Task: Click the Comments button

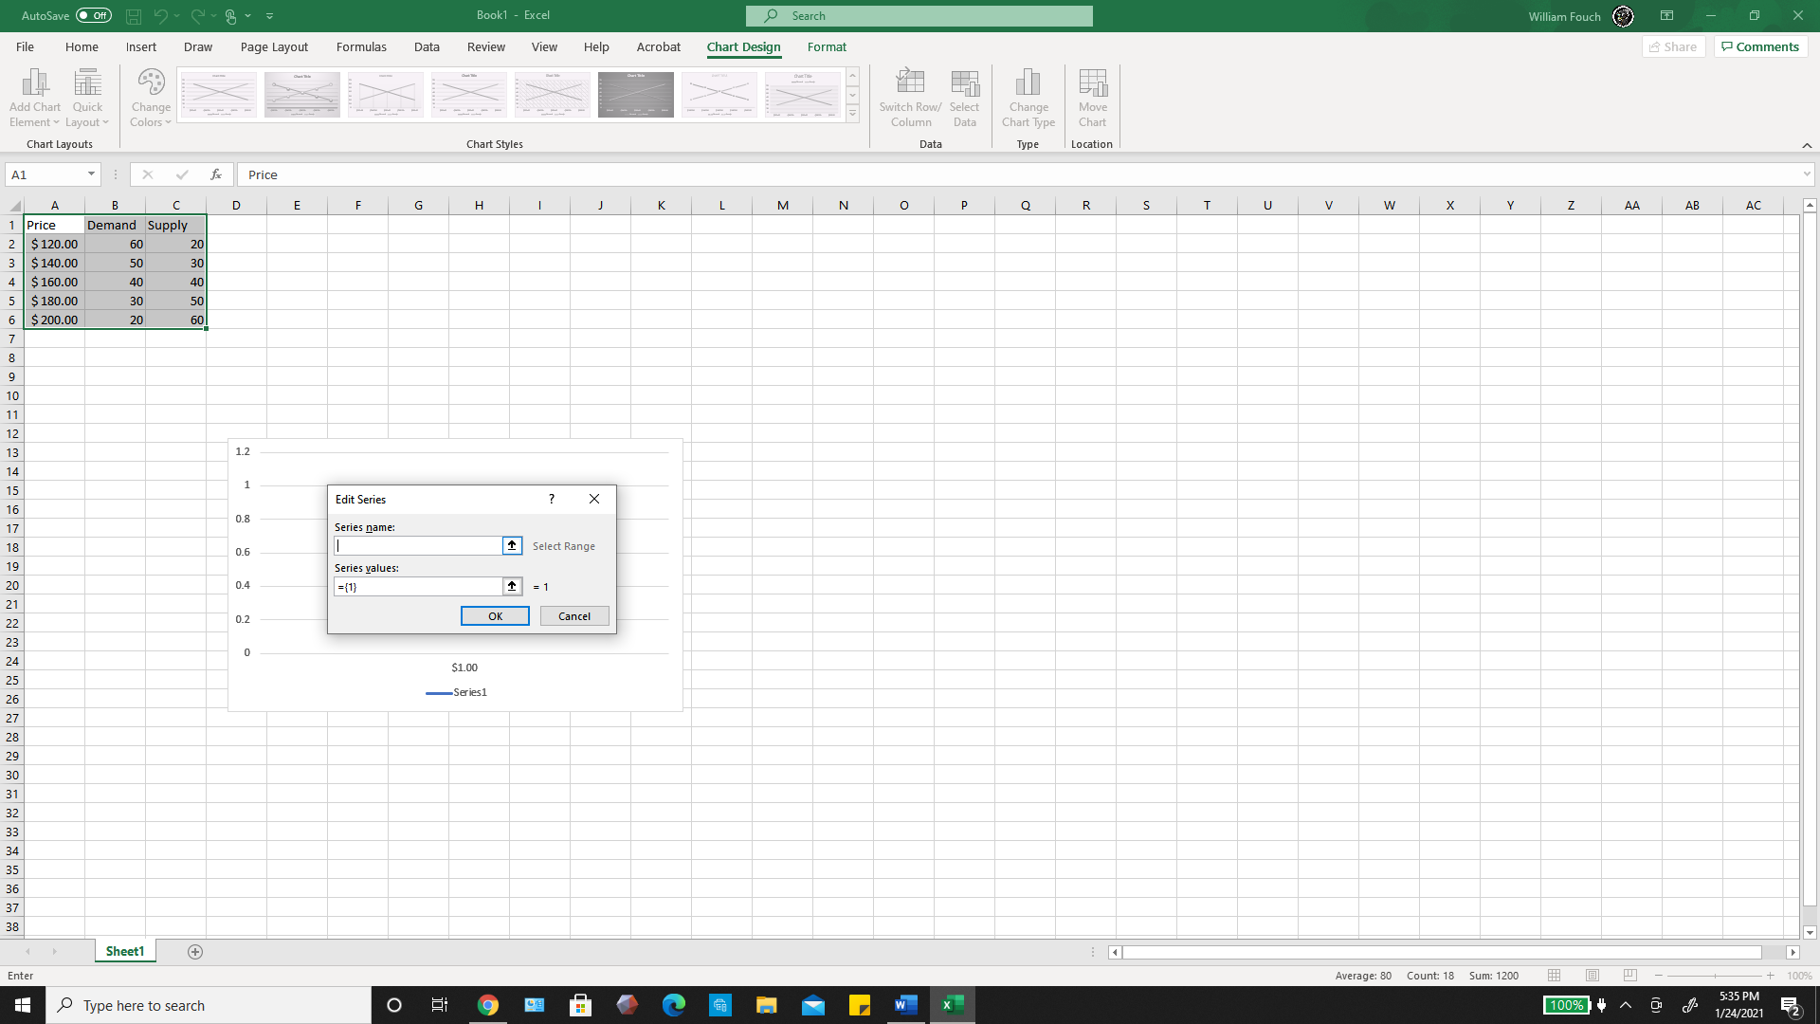Action: click(x=1760, y=46)
